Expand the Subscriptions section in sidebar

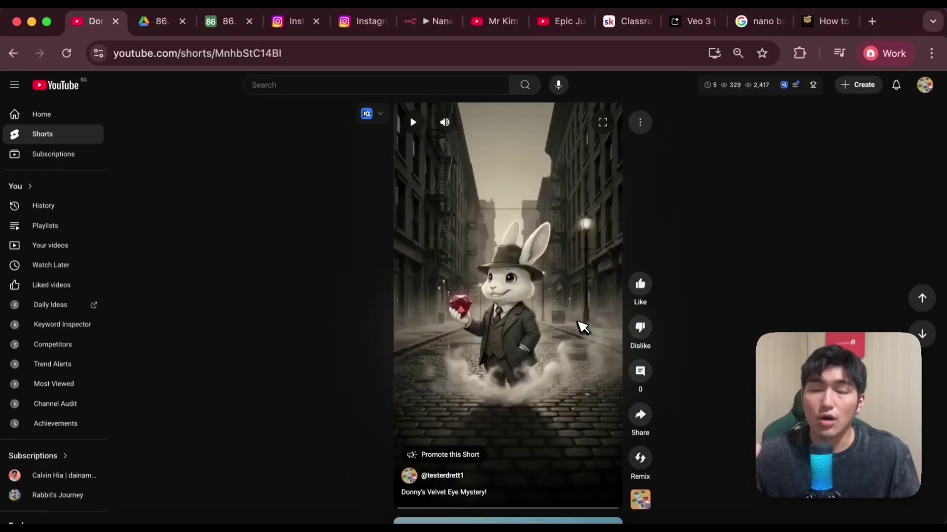pos(65,456)
